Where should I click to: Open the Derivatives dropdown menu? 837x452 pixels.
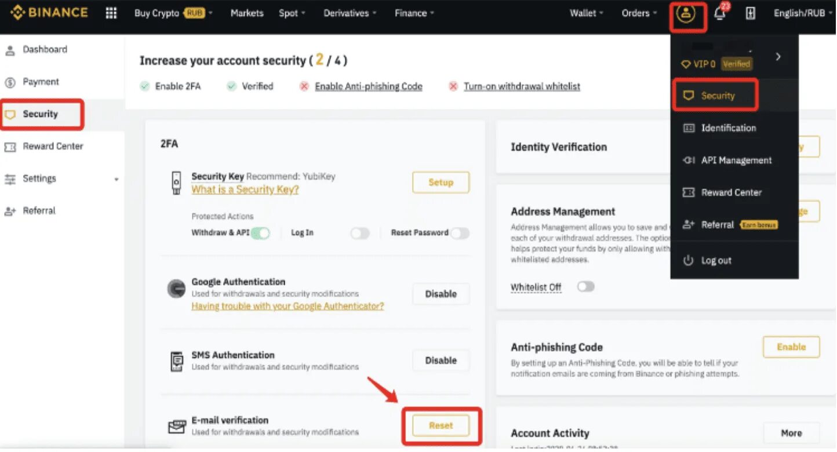coord(350,13)
